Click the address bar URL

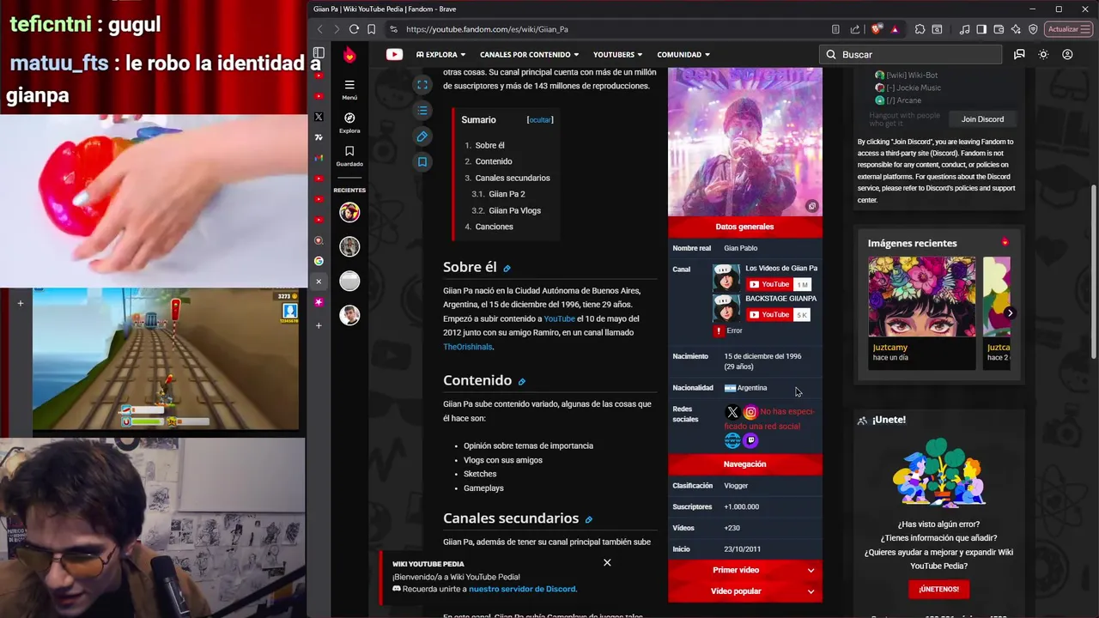(487, 29)
